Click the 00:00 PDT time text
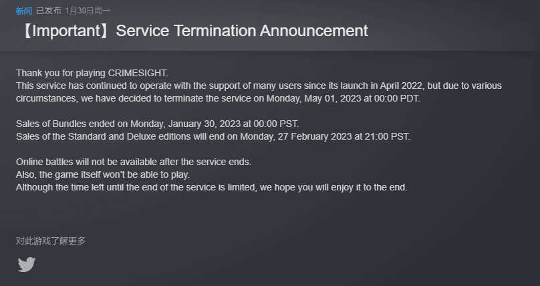The height and width of the screenshot is (286, 540). click(397, 98)
